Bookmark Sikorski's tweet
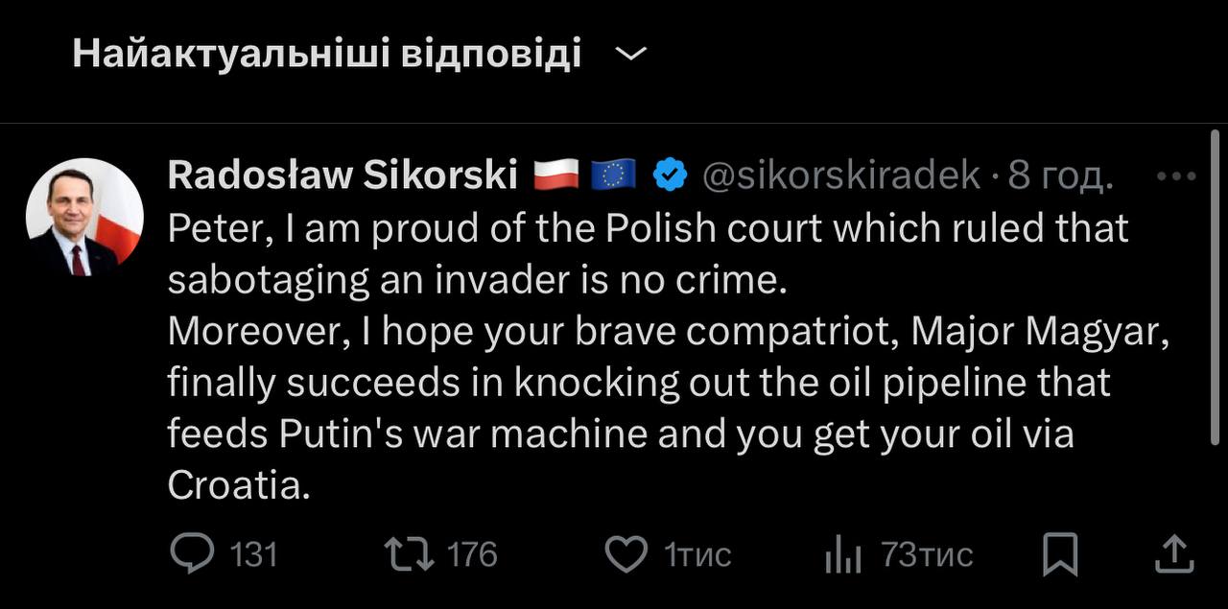Viewport: 1228px width, 609px height. coord(1060,555)
